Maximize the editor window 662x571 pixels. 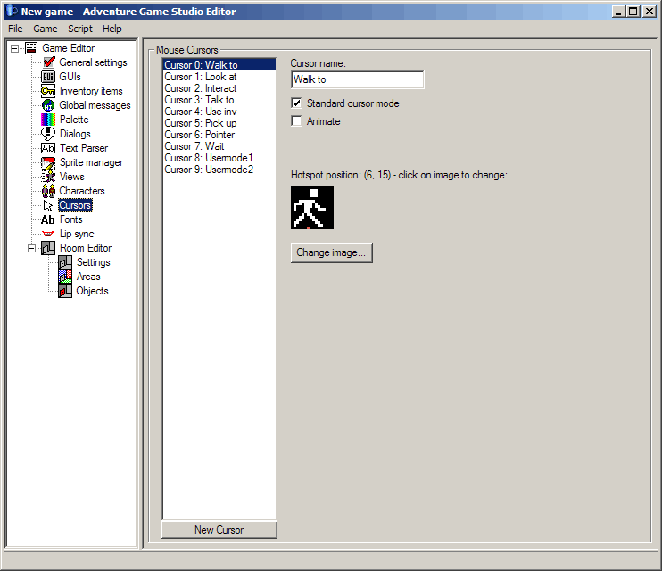pyautogui.click(x=633, y=12)
